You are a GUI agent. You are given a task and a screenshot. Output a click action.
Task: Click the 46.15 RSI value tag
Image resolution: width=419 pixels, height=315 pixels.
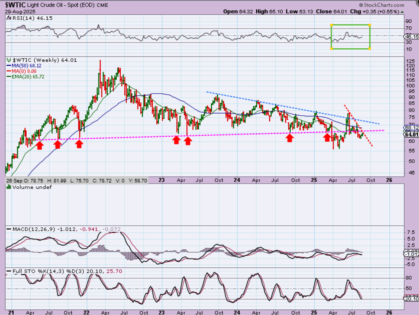(x=411, y=36)
